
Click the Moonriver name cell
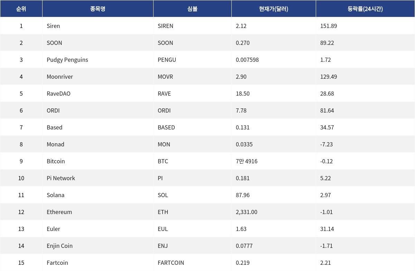(x=60, y=77)
